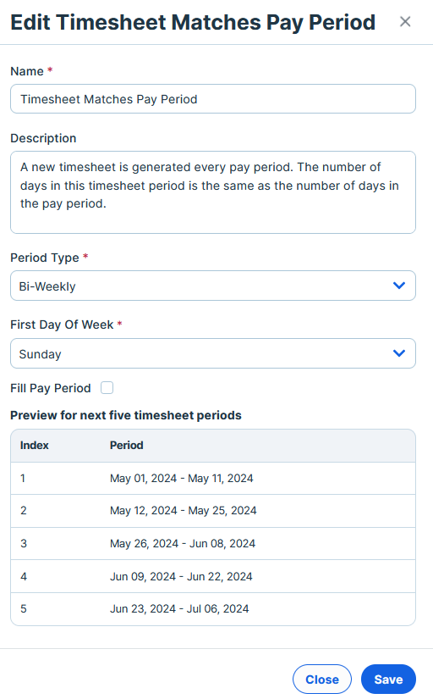433x699 pixels.
Task: Click the Close button
Action: point(321,679)
